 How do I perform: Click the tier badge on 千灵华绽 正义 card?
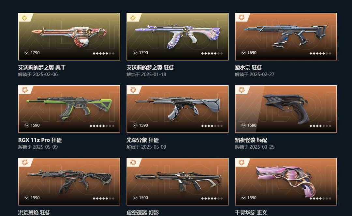(x=241, y=162)
